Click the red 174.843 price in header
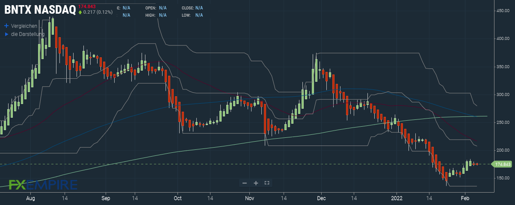Image resolution: width=515 pixels, height=205 pixels. pyautogui.click(x=88, y=6)
